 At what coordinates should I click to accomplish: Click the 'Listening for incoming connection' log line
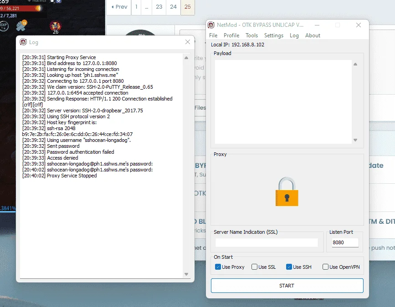(71, 69)
